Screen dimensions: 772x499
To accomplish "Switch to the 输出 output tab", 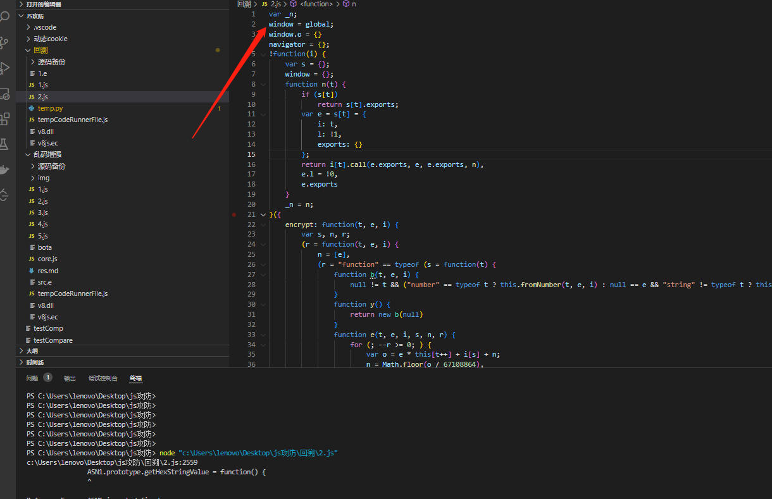I will coord(70,378).
